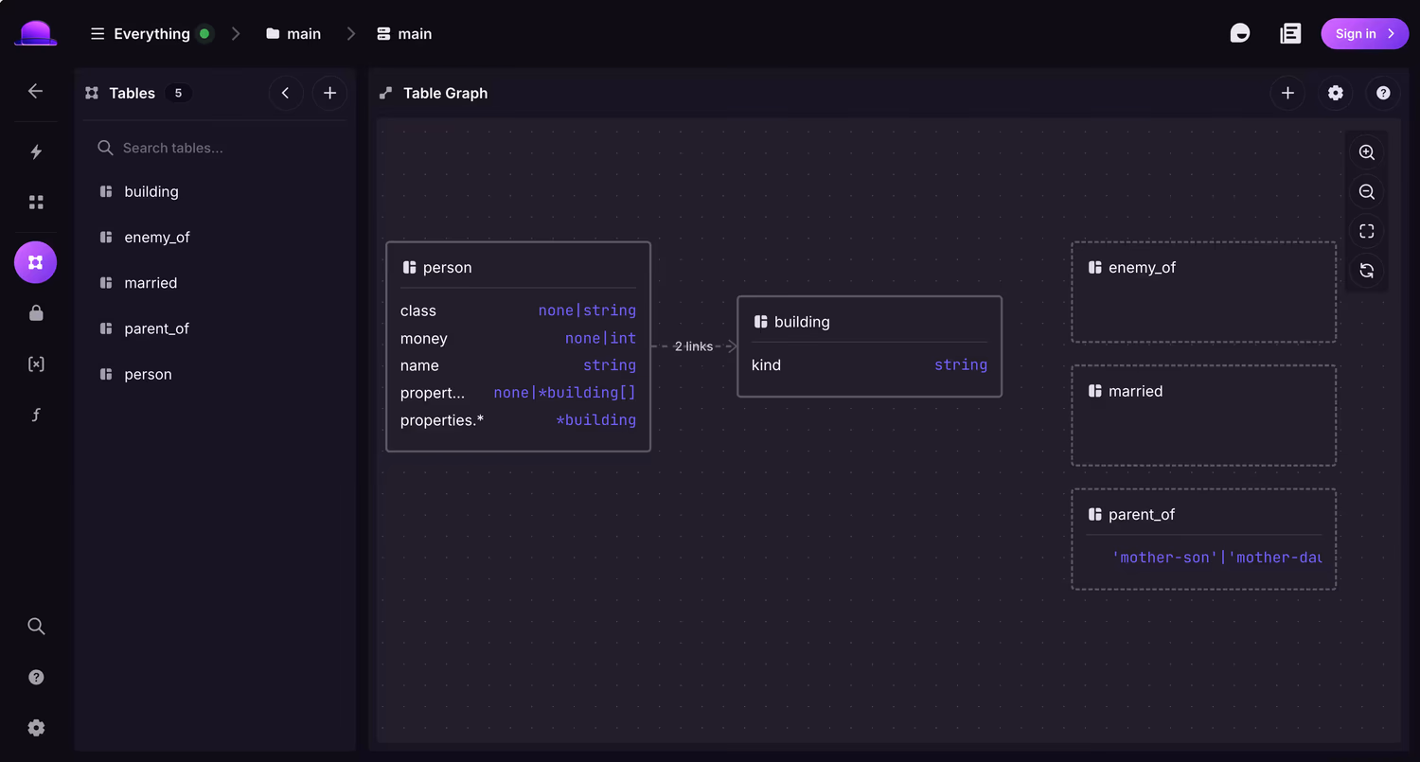Fit the table graph to view
The width and height of the screenshot is (1420, 762).
[1366, 231]
